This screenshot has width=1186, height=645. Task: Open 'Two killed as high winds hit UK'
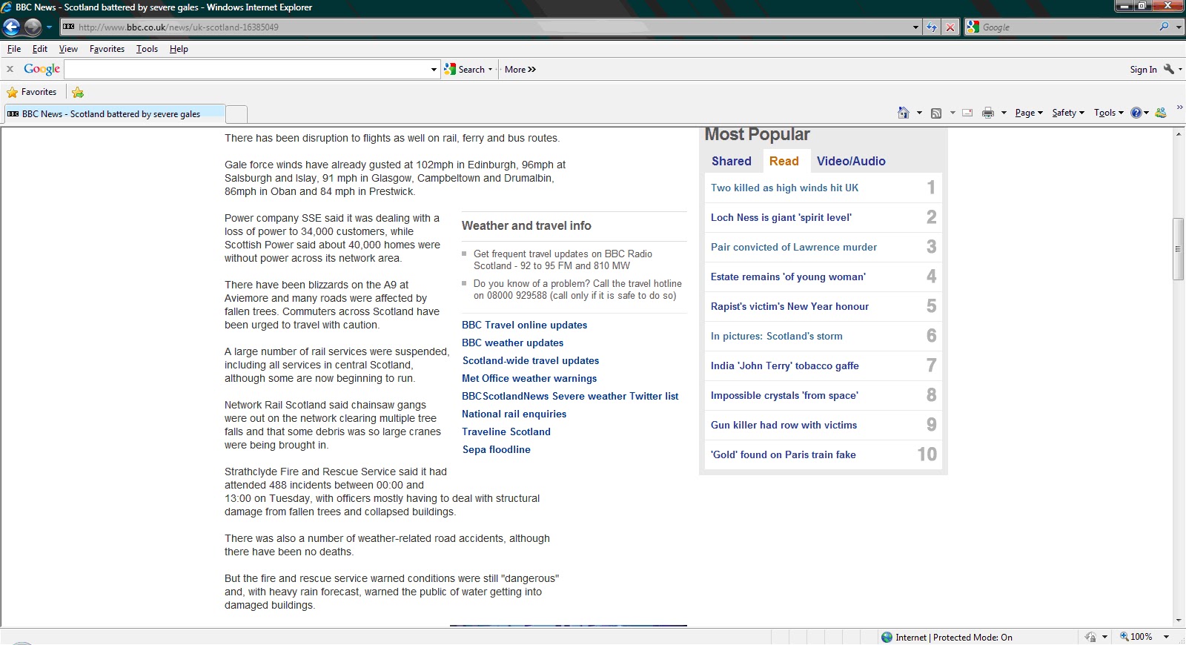(x=784, y=188)
